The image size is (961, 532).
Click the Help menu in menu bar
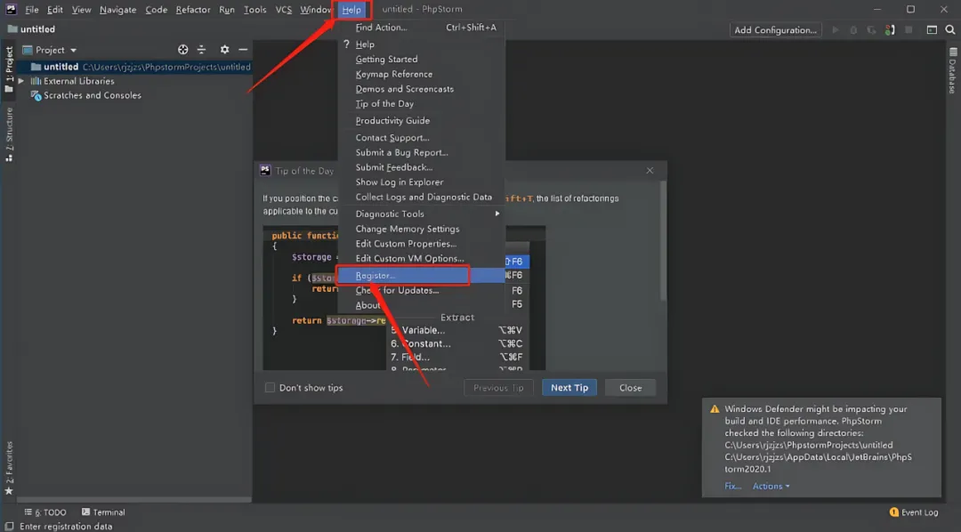351,10
